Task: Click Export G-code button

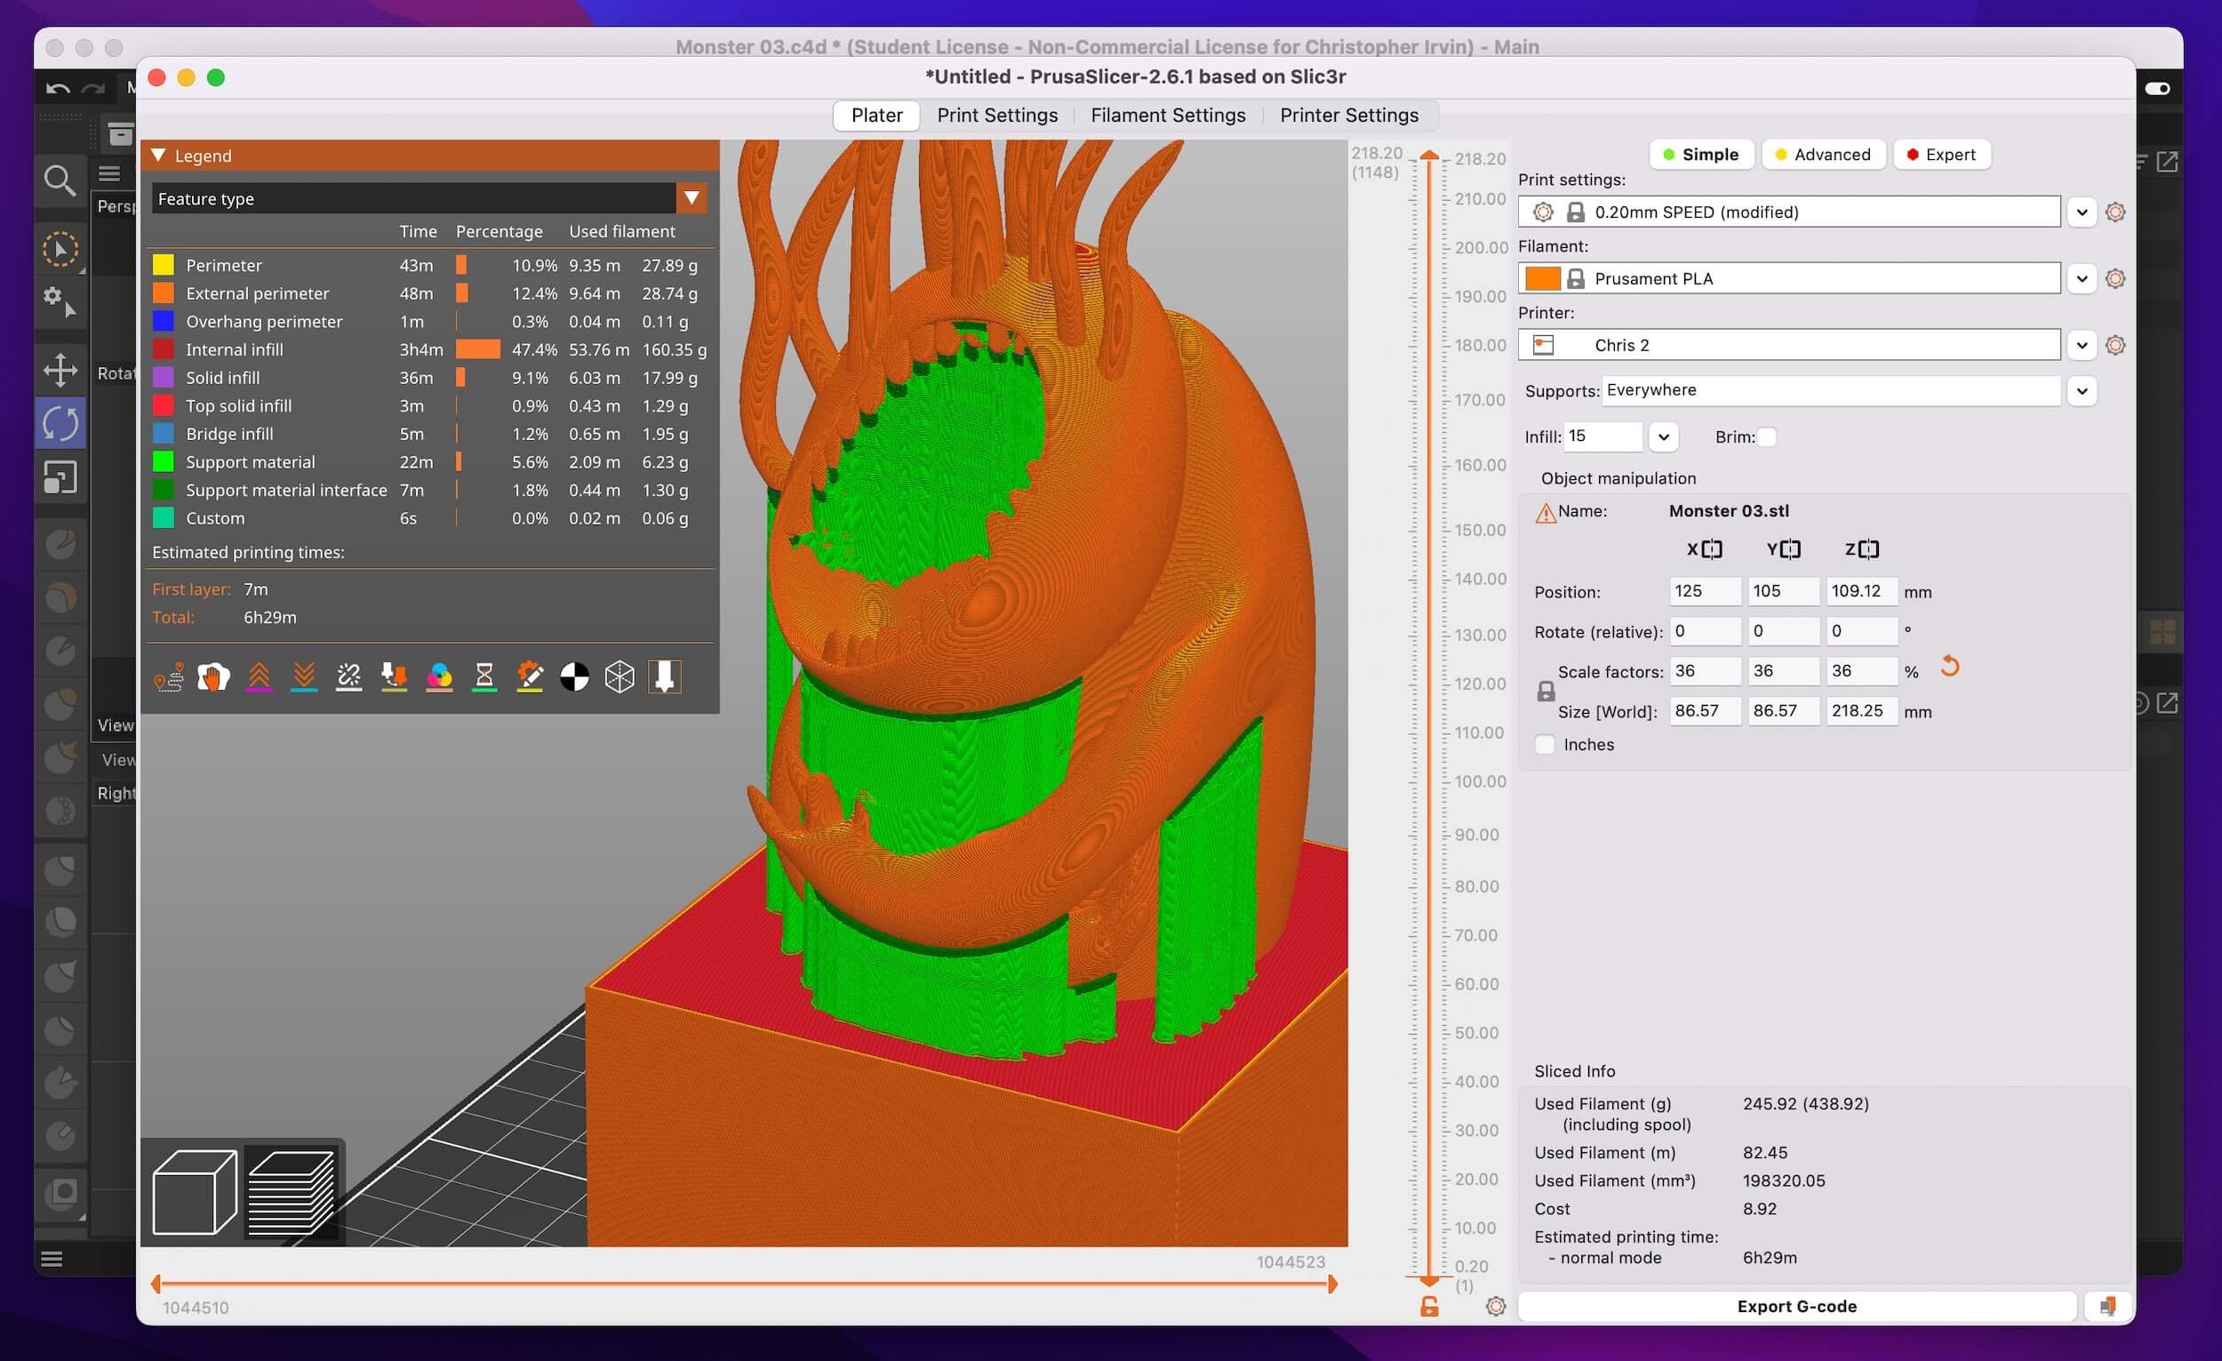Action: click(x=1796, y=1306)
